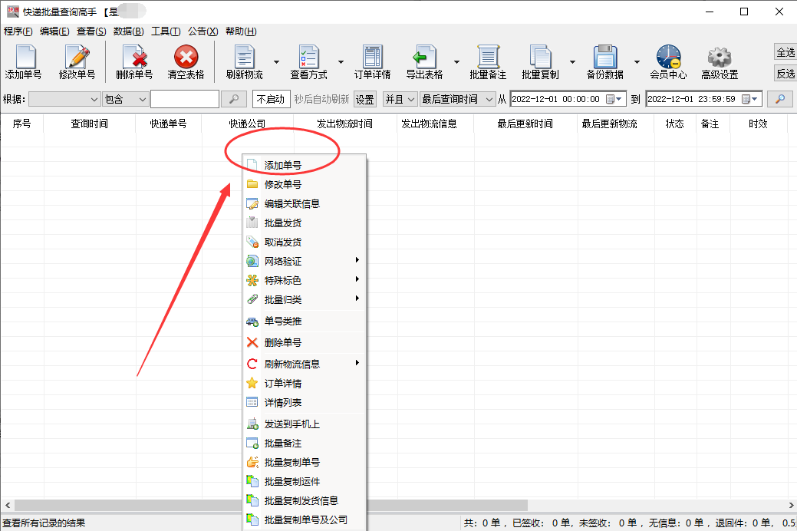Open the 导出表格 dropdown arrow
The width and height of the screenshot is (797, 531).
coord(456,62)
